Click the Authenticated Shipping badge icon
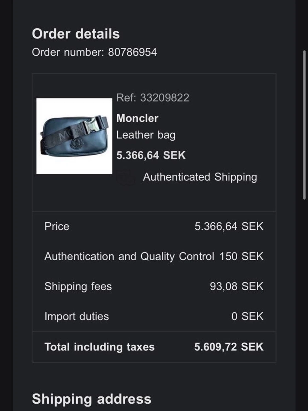This screenshot has width=308, height=411. click(x=126, y=178)
